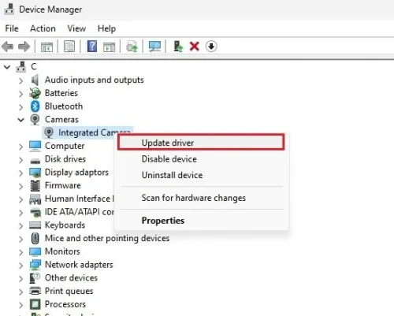This screenshot has width=394, height=316.
Task: Expand Audio inputs and outputs
Action: tap(21, 80)
